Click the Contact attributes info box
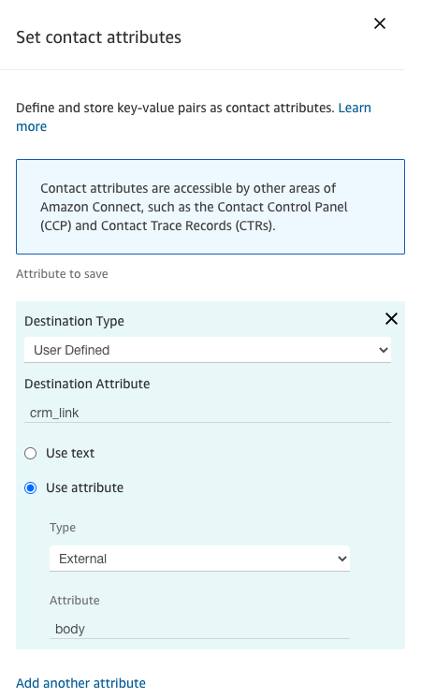This screenshot has height=698, width=421. (210, 207)
